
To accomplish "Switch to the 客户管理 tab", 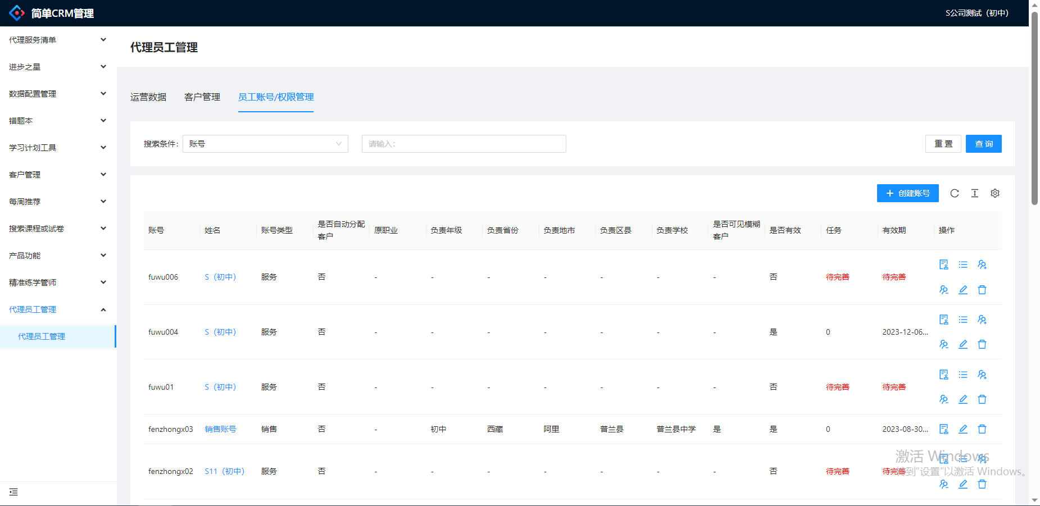I will click(202, 97).
